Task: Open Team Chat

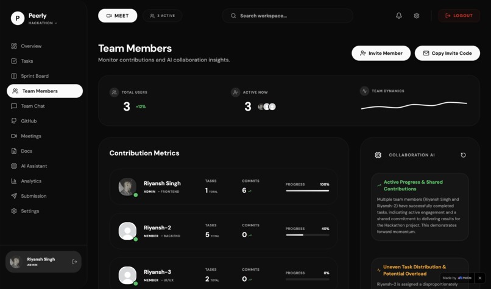Action: [44, 106]
